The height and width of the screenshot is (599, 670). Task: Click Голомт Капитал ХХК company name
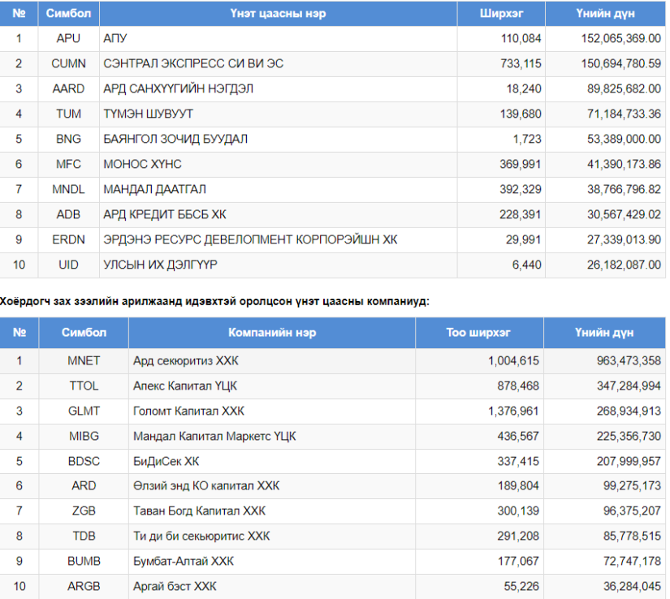(188, 412)
